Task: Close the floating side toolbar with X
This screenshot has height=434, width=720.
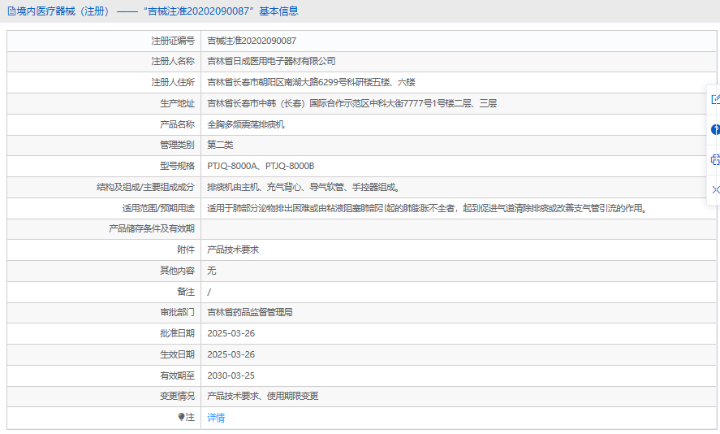Action: click(715, 189)
